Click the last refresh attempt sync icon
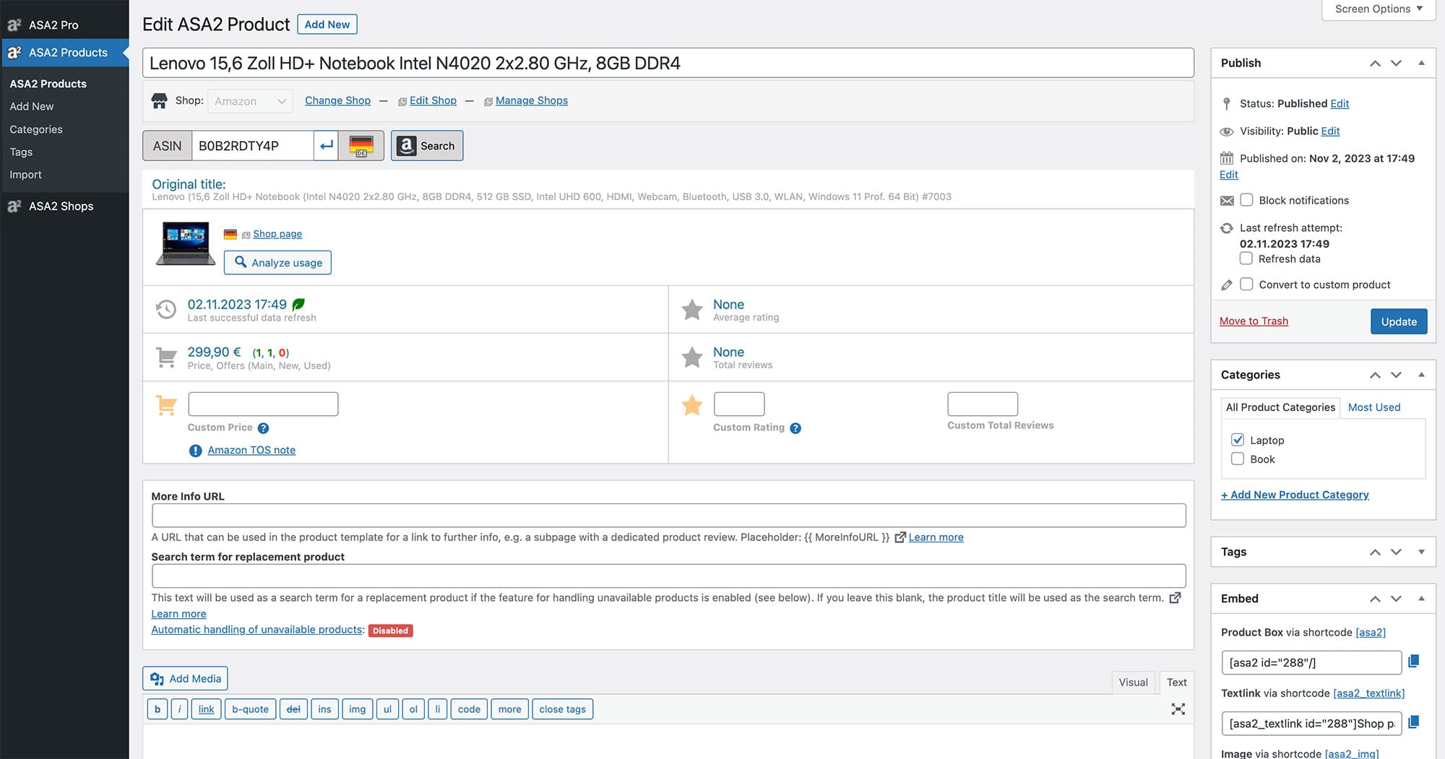The height and width of the screenshot is (759, 1445). point(1227,228)
